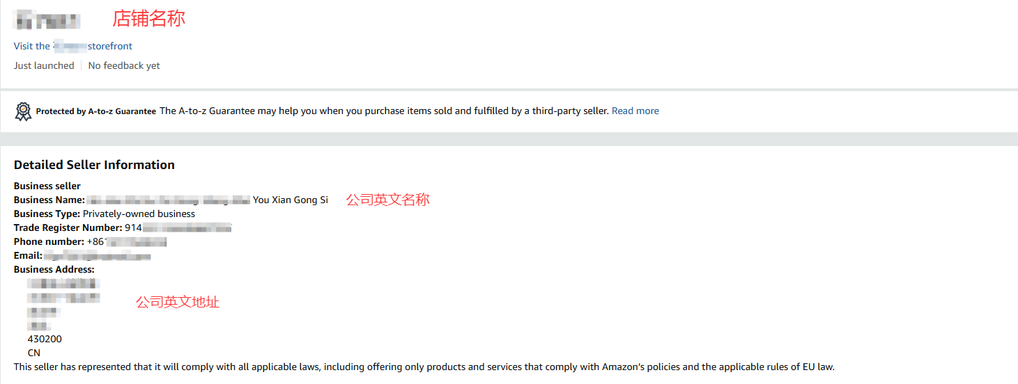This screenshot has height=384, width=1018.
Task: Click the blurred store name heading
Action: (47, 19)
